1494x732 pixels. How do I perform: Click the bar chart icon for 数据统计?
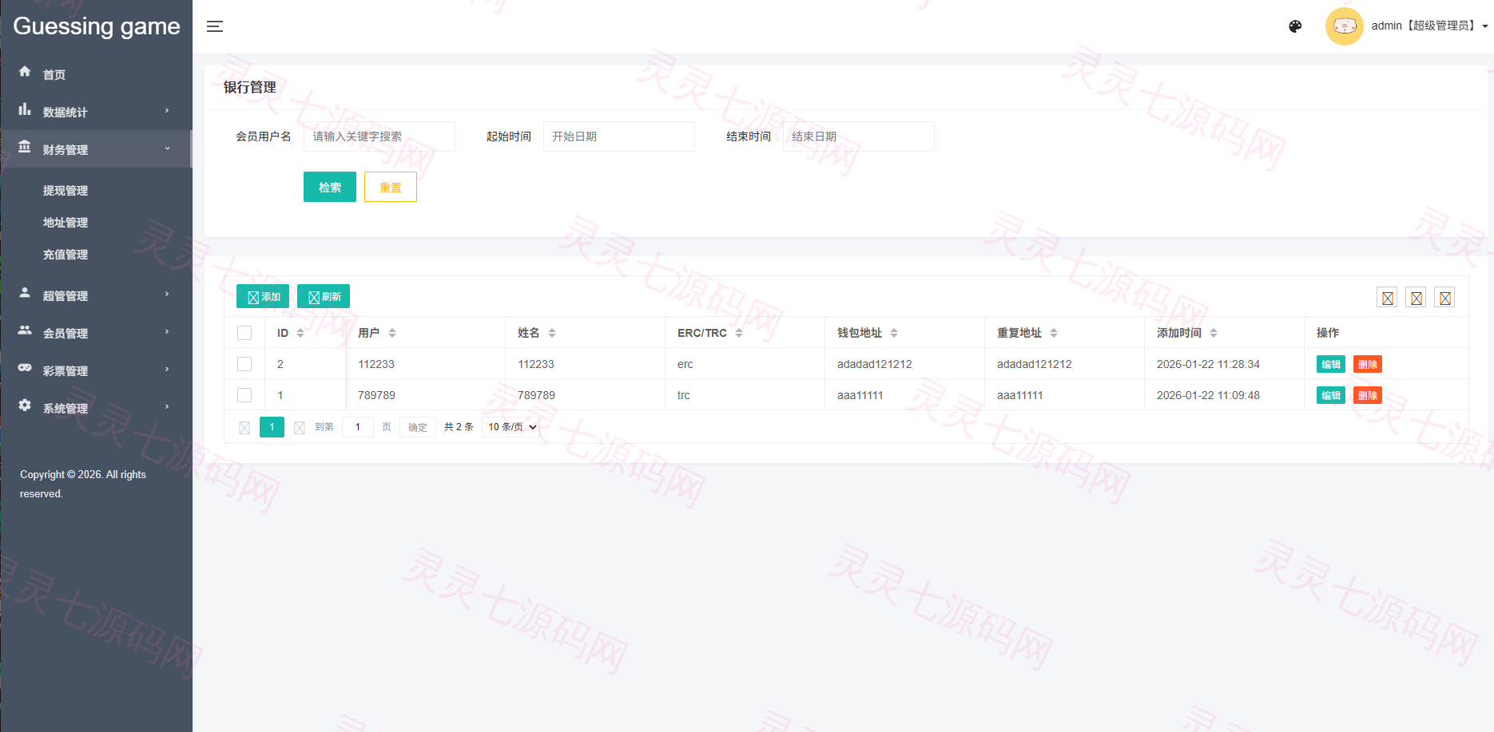pos(25,109)
